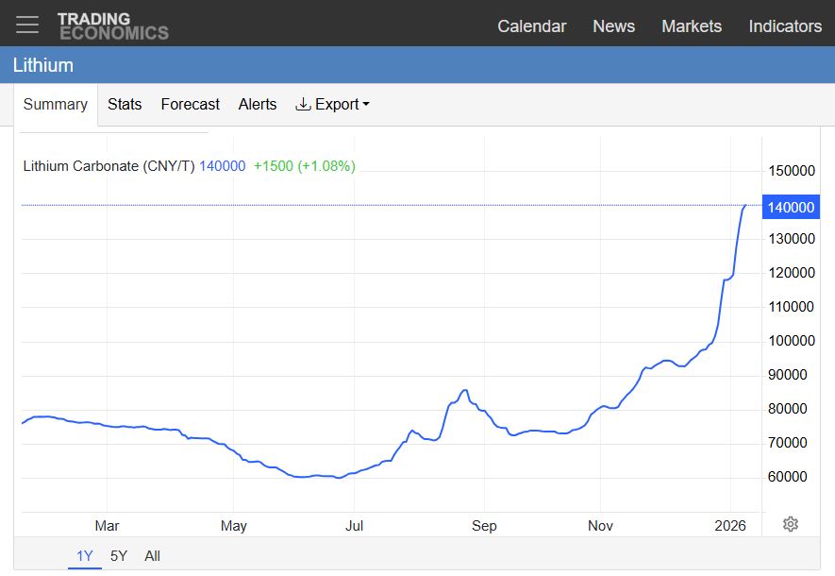View the Alerts tab
Screen dimensions: 835x576
(257, 104)
